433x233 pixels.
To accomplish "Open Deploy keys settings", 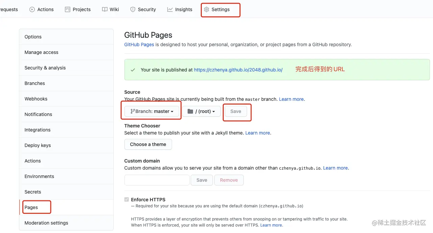I will 66,145.
